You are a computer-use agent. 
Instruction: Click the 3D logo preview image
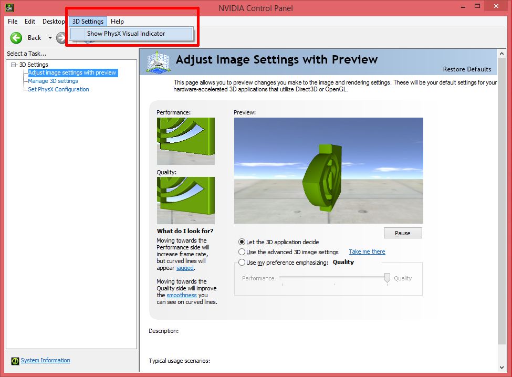[329, 171]
